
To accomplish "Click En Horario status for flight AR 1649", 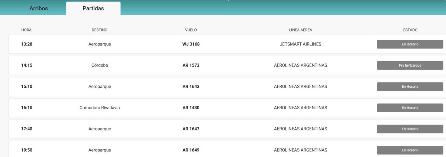I will click(410, 150).
